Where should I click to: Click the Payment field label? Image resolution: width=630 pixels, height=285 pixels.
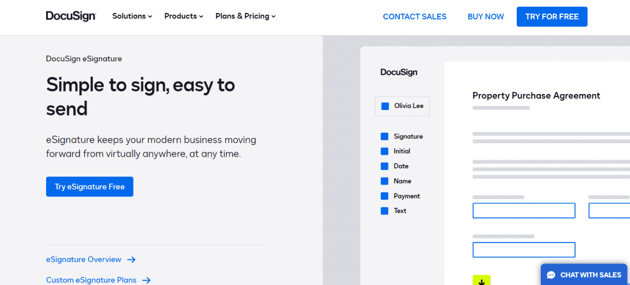point(407,196)
